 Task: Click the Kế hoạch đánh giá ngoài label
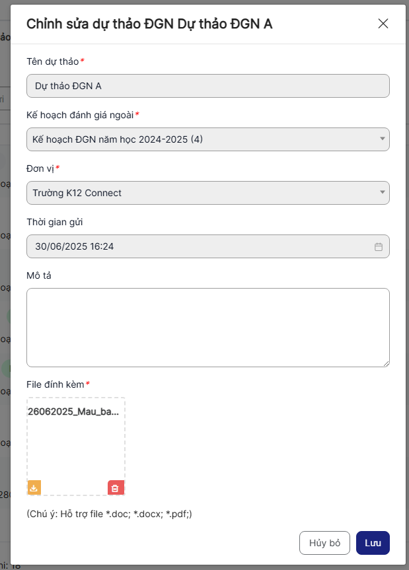[x=80, y=115]
